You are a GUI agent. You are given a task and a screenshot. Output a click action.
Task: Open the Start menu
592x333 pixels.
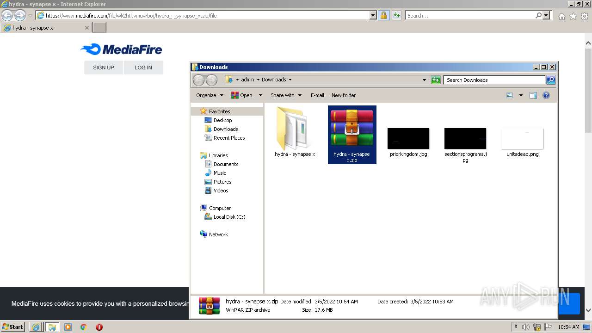point(13,327)
